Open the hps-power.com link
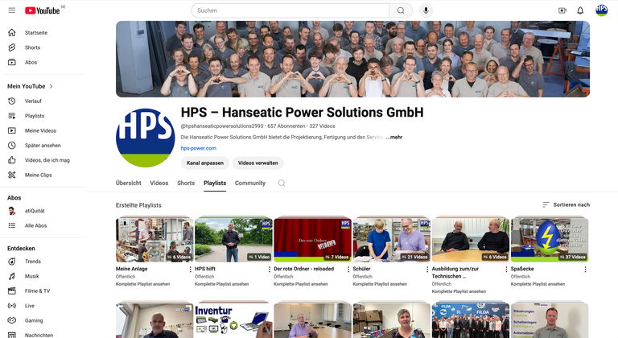 [x=198, y=148]
